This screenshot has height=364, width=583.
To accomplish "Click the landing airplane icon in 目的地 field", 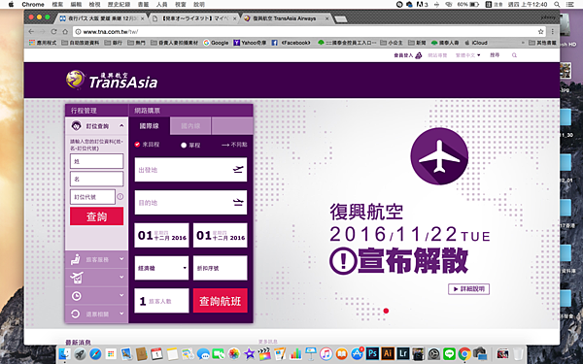I will click(x=238, y=202).
